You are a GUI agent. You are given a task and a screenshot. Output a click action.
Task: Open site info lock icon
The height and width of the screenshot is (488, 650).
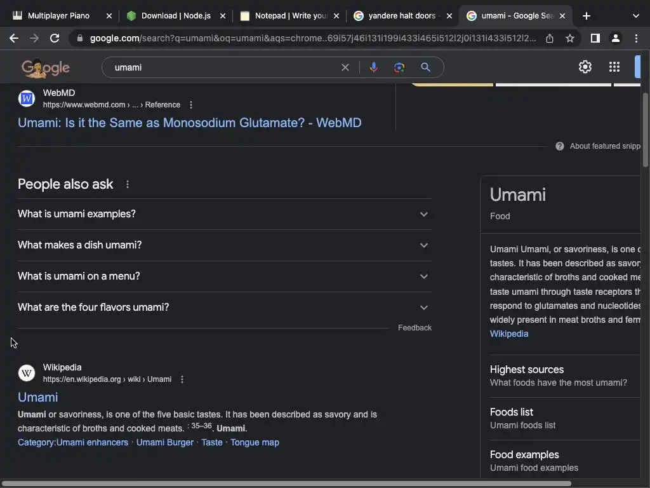point(80,38)
